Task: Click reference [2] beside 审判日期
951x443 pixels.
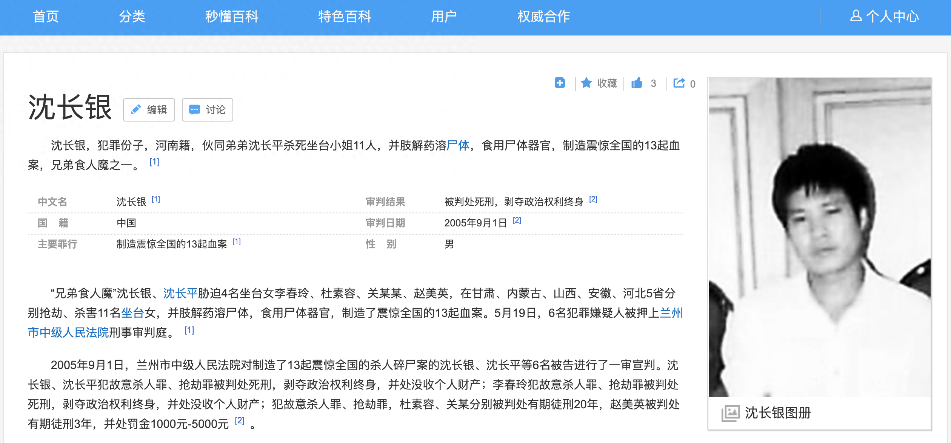Action: [x=517, y=220]
